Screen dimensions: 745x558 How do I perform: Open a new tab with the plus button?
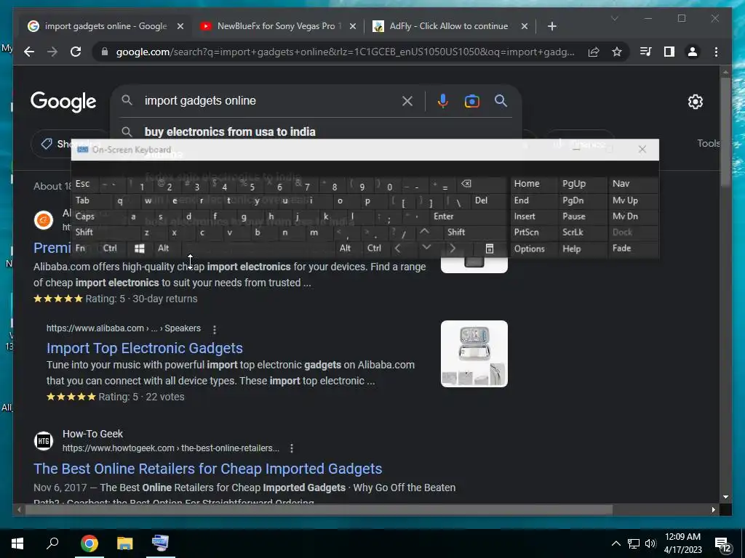(x=551, y=26)
